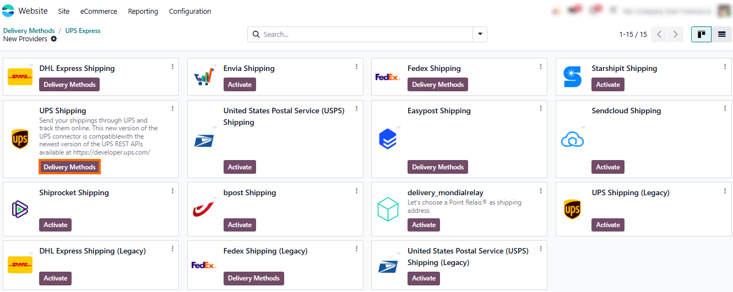Activate the Envia Shipping provider
This screenshot has width=733, height=292.
coord(240,85)
